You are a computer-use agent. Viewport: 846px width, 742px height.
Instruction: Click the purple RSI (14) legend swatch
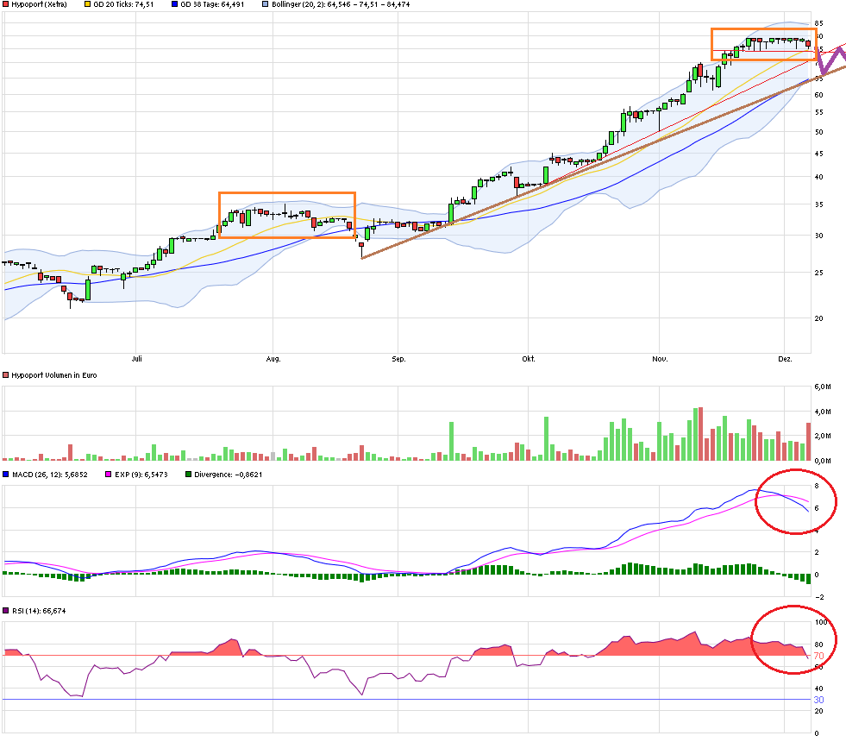pyautogui.click(x=6, y=611)
